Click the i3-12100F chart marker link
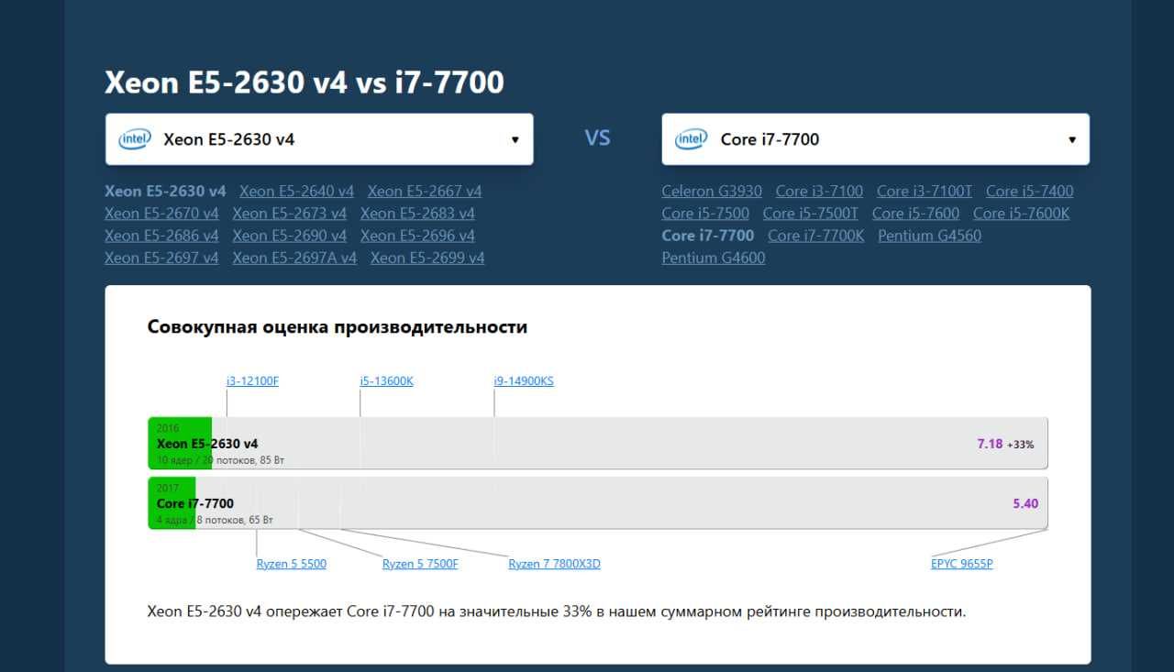 click(252, 380)
